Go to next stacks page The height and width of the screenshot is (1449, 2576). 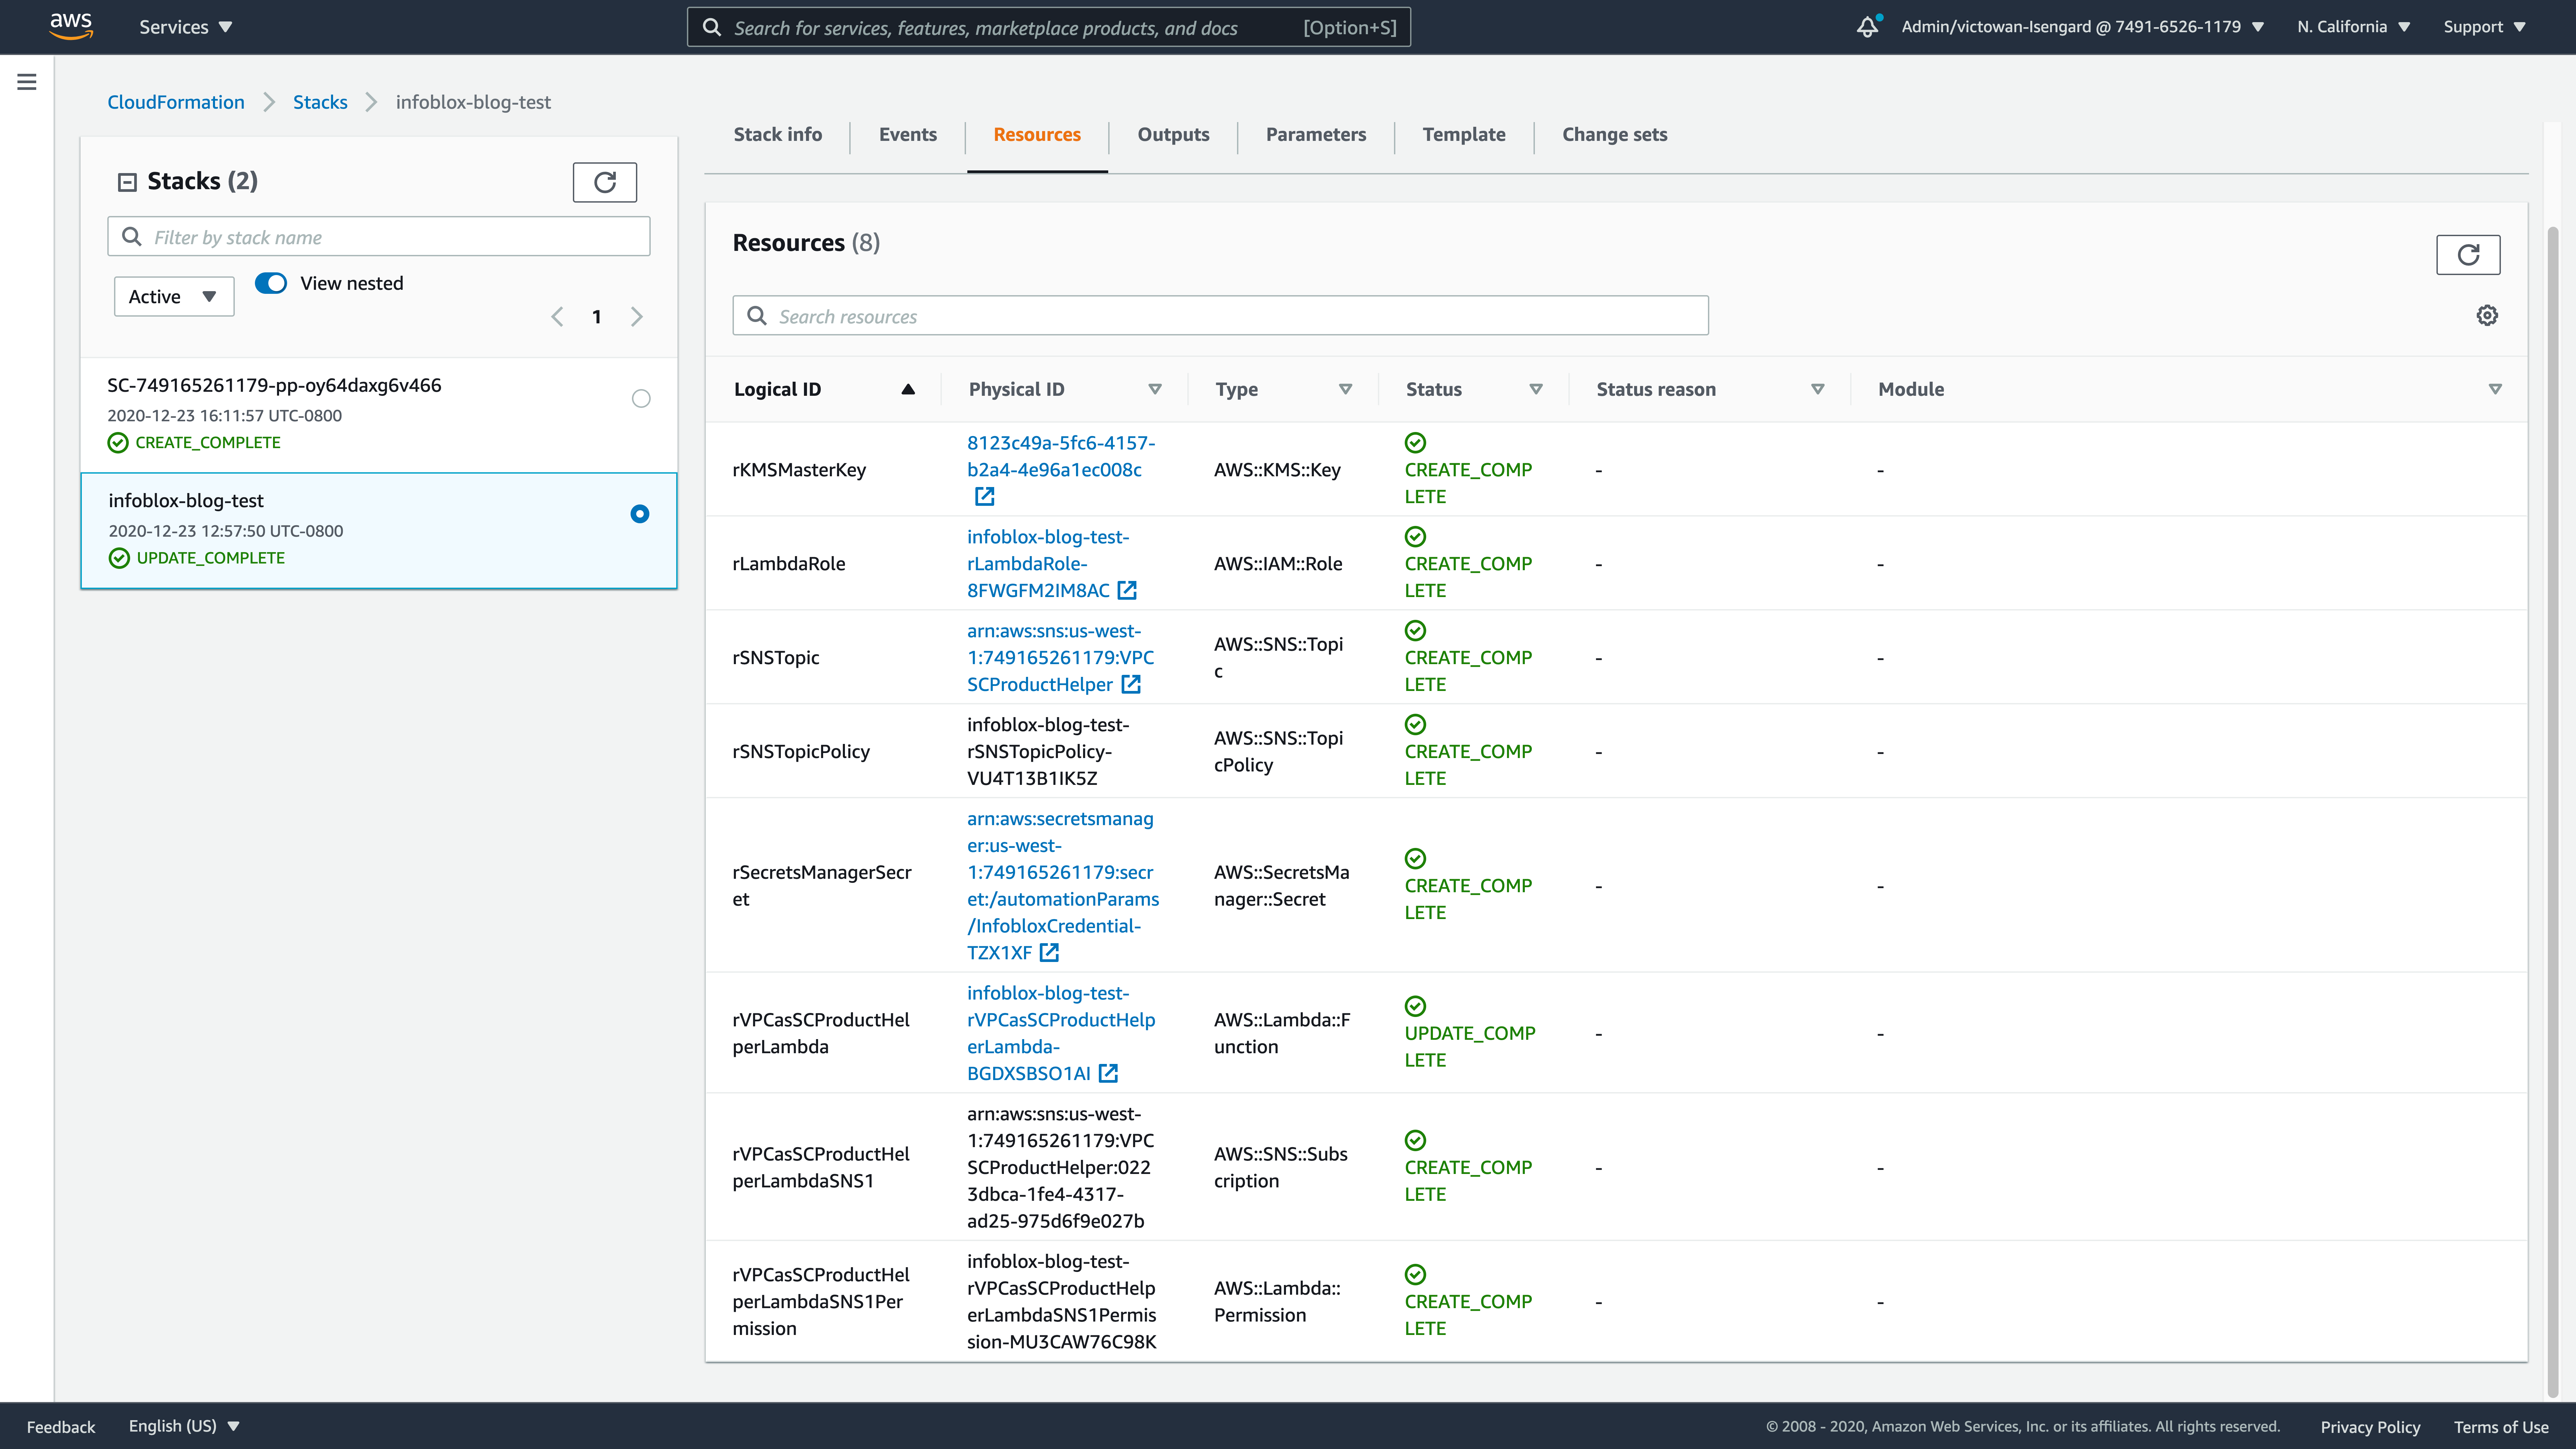pos(637,317)
